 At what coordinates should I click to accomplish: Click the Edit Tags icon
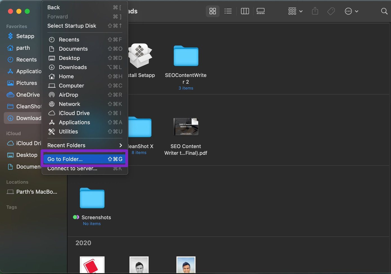pyautogui.click(x=331, y=11)
